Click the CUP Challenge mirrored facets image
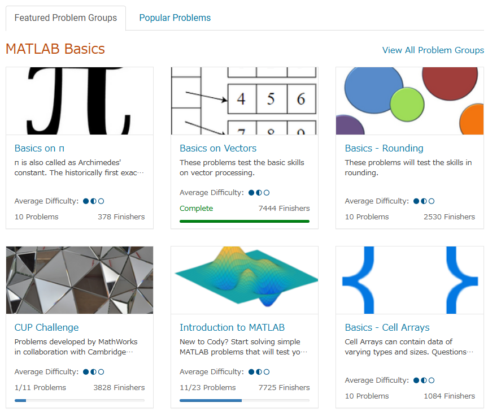The image size is (488, 411). point(80,280)
